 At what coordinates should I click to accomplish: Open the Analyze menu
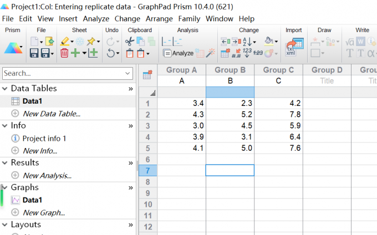(96, 18)
